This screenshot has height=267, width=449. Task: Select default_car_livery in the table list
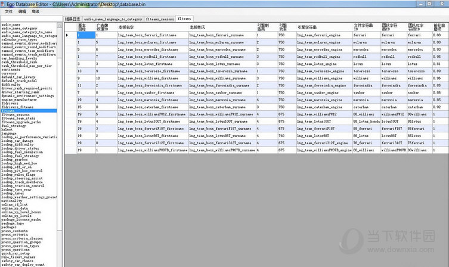pos(18,77)
